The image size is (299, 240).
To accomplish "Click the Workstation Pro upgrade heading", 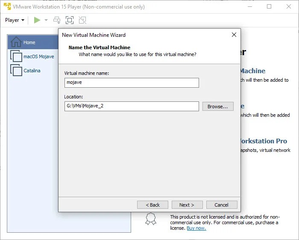I will (264, 141).
